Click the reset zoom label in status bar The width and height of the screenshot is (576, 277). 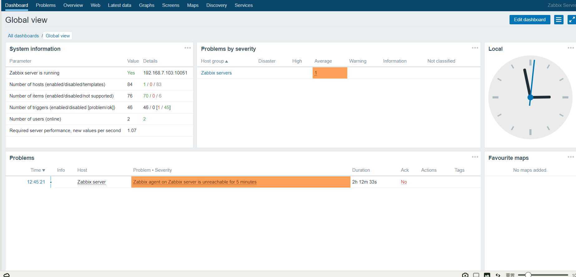[x=510, y=275]
